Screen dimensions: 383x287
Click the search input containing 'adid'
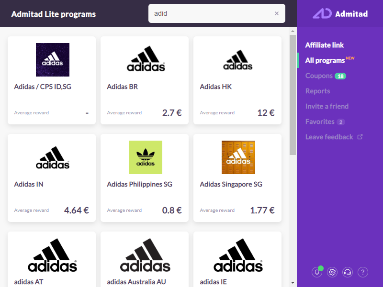click(217, 13)
